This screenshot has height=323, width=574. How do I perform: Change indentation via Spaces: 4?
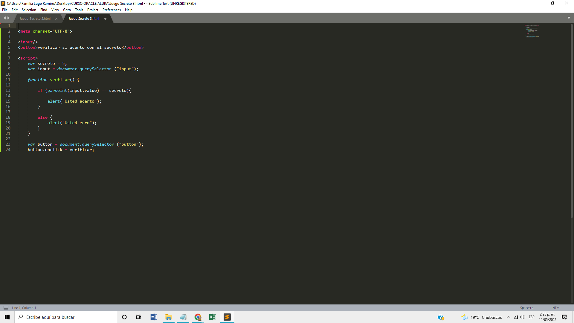[x=526, y=308]
